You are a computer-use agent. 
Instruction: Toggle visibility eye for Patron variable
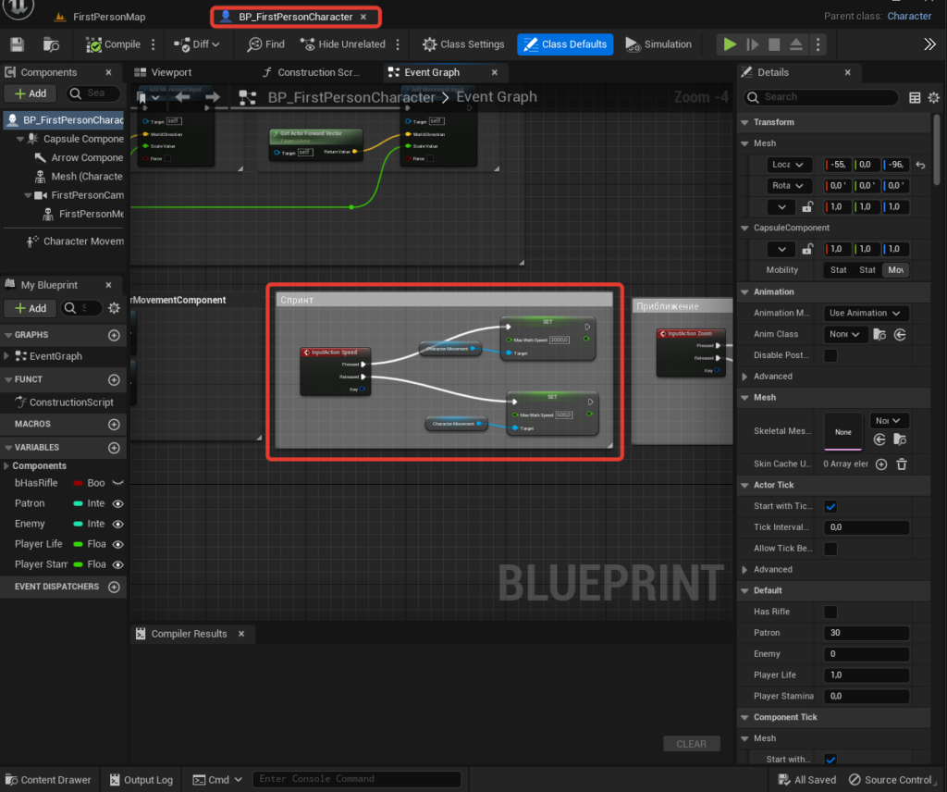click(x=118, y=504)
